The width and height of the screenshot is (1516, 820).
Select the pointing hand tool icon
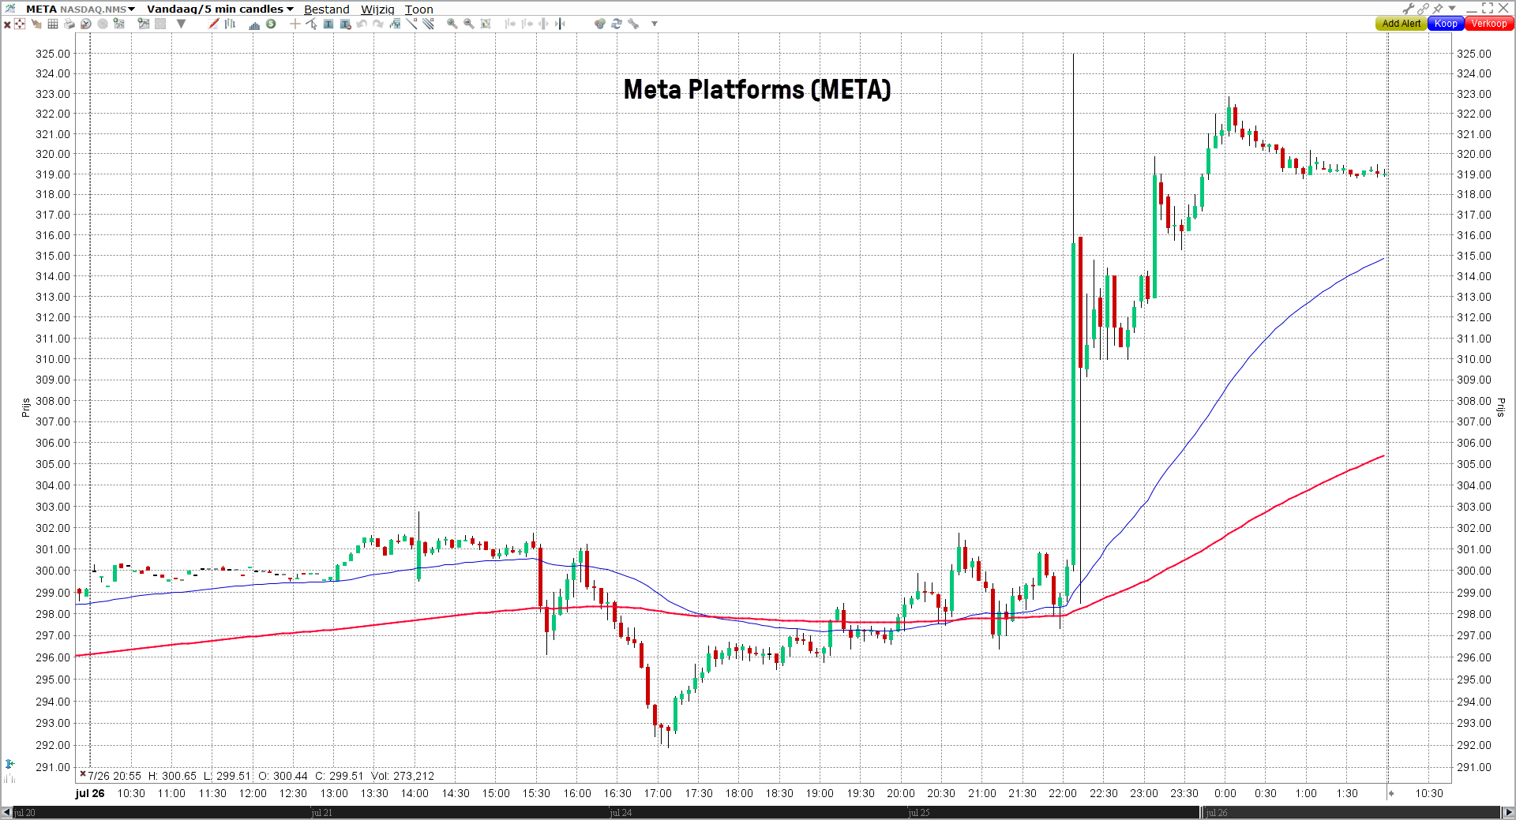[36, 24]
